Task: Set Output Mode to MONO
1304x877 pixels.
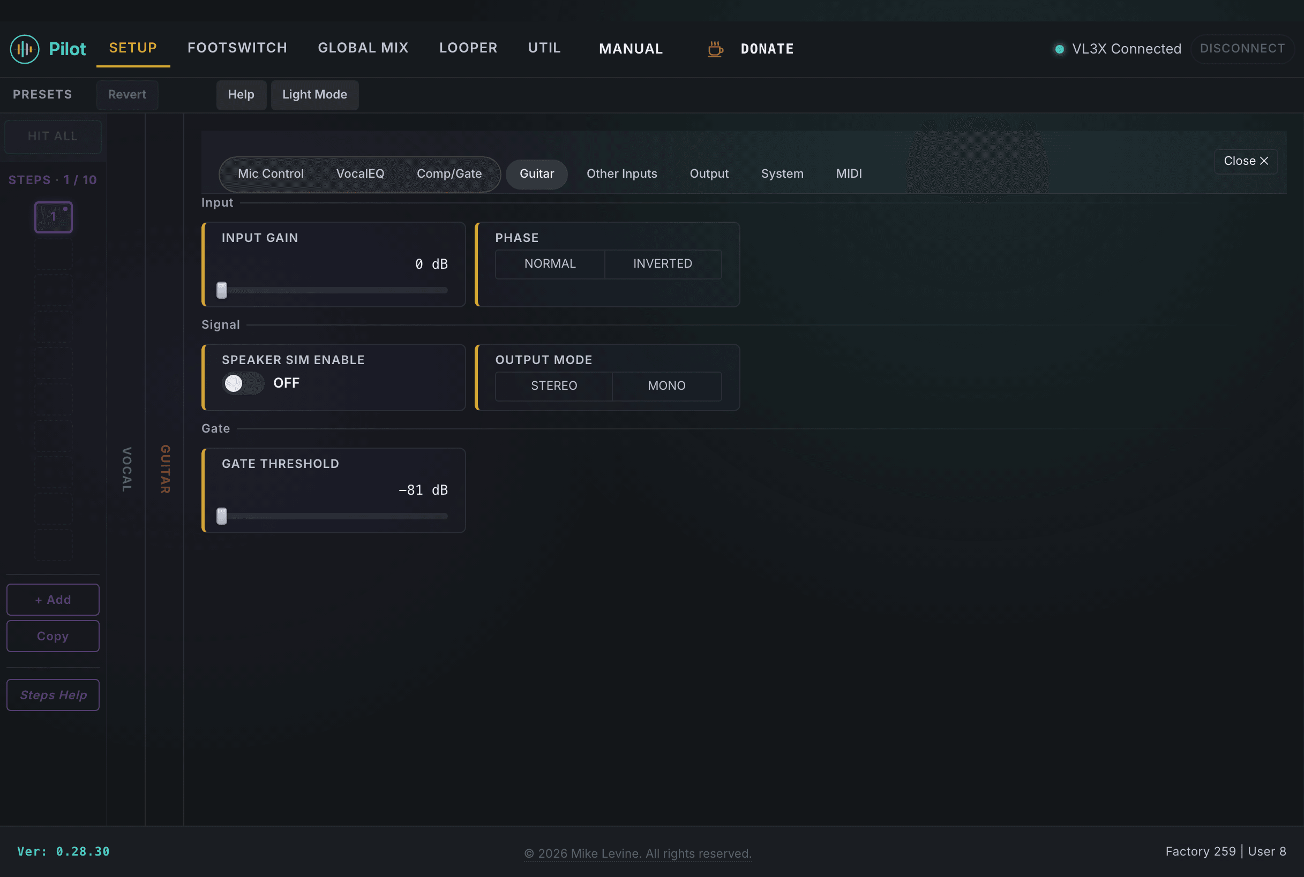Action: [666, 386]
